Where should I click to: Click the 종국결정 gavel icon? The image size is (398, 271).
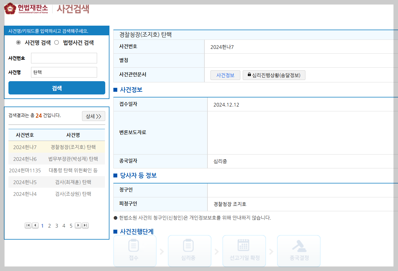coord(298,247)
